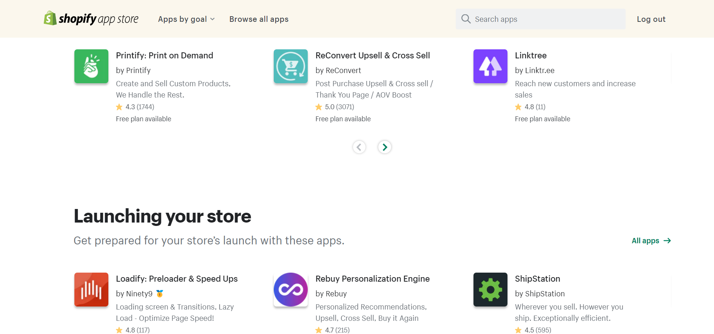Click the Linktree app icon
The width and height of the screenshot is (714, 334).
490,66
